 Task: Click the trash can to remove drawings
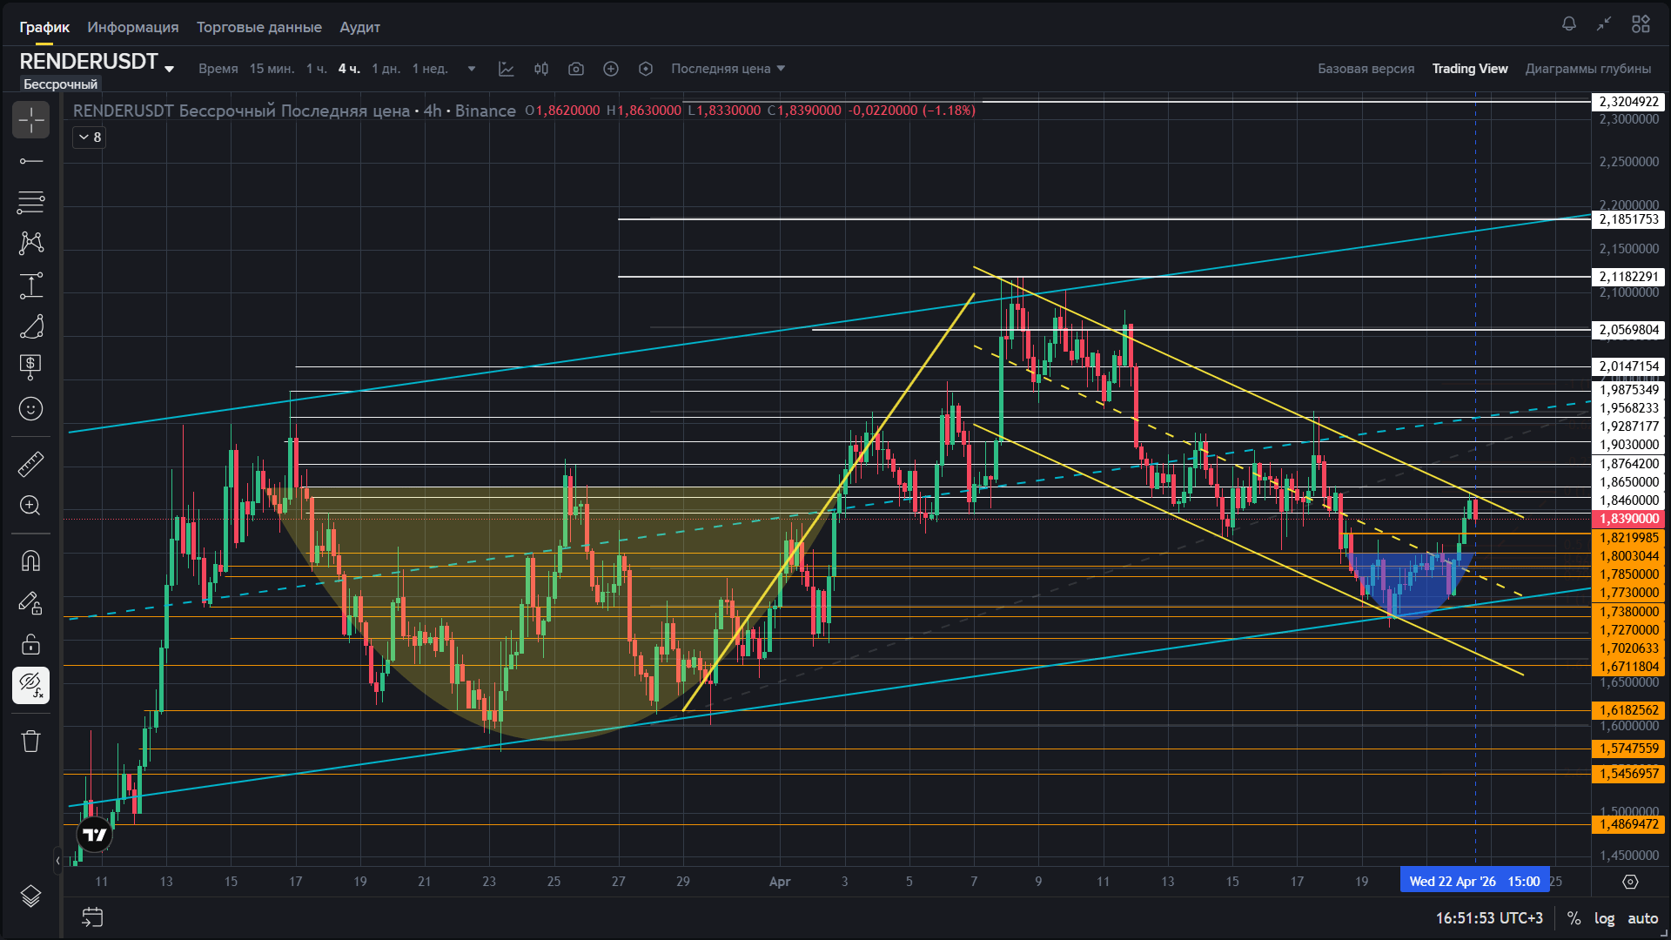click(30, 741)
